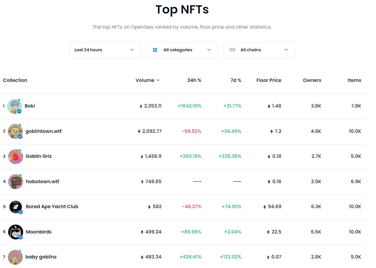Open the Boki collection link

pyautogui.click(x=30, y=106)
